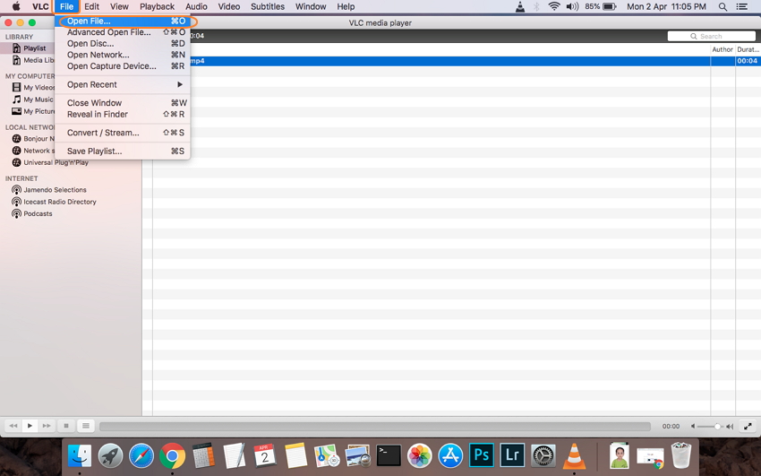Click the play button in playback controls

click(30, 426)
